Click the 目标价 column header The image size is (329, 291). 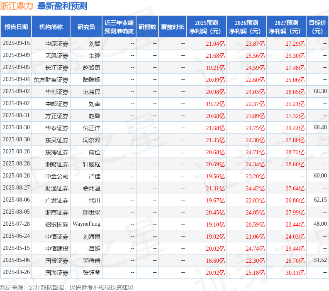click(x=317, y=27)
